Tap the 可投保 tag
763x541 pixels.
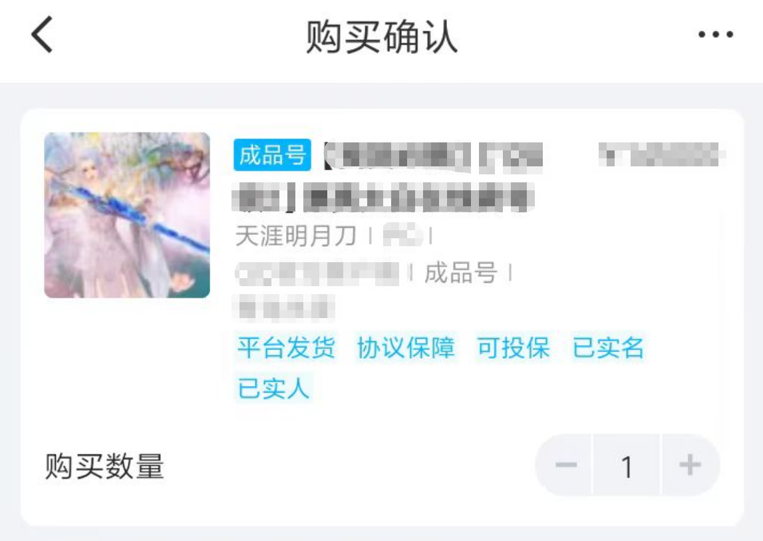[x=514, y=347]
